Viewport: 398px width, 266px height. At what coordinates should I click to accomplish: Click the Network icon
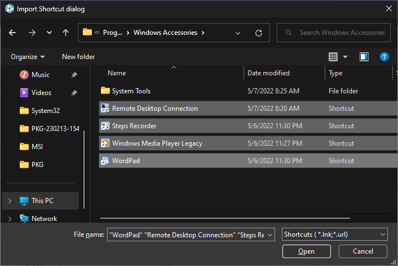(x=24, y=218)
